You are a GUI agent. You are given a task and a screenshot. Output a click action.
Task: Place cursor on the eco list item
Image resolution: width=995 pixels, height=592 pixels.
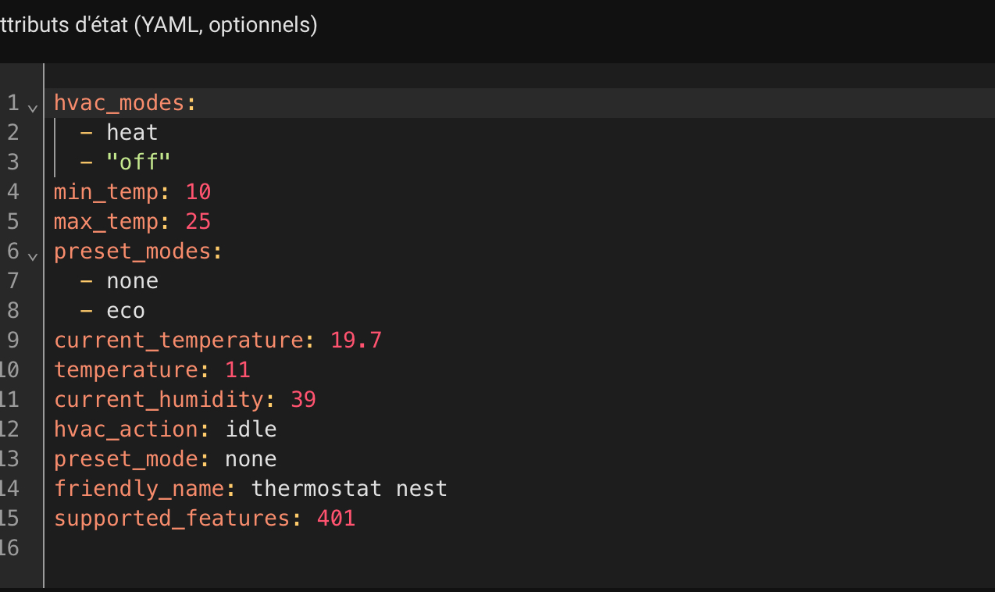pos(126,311)
